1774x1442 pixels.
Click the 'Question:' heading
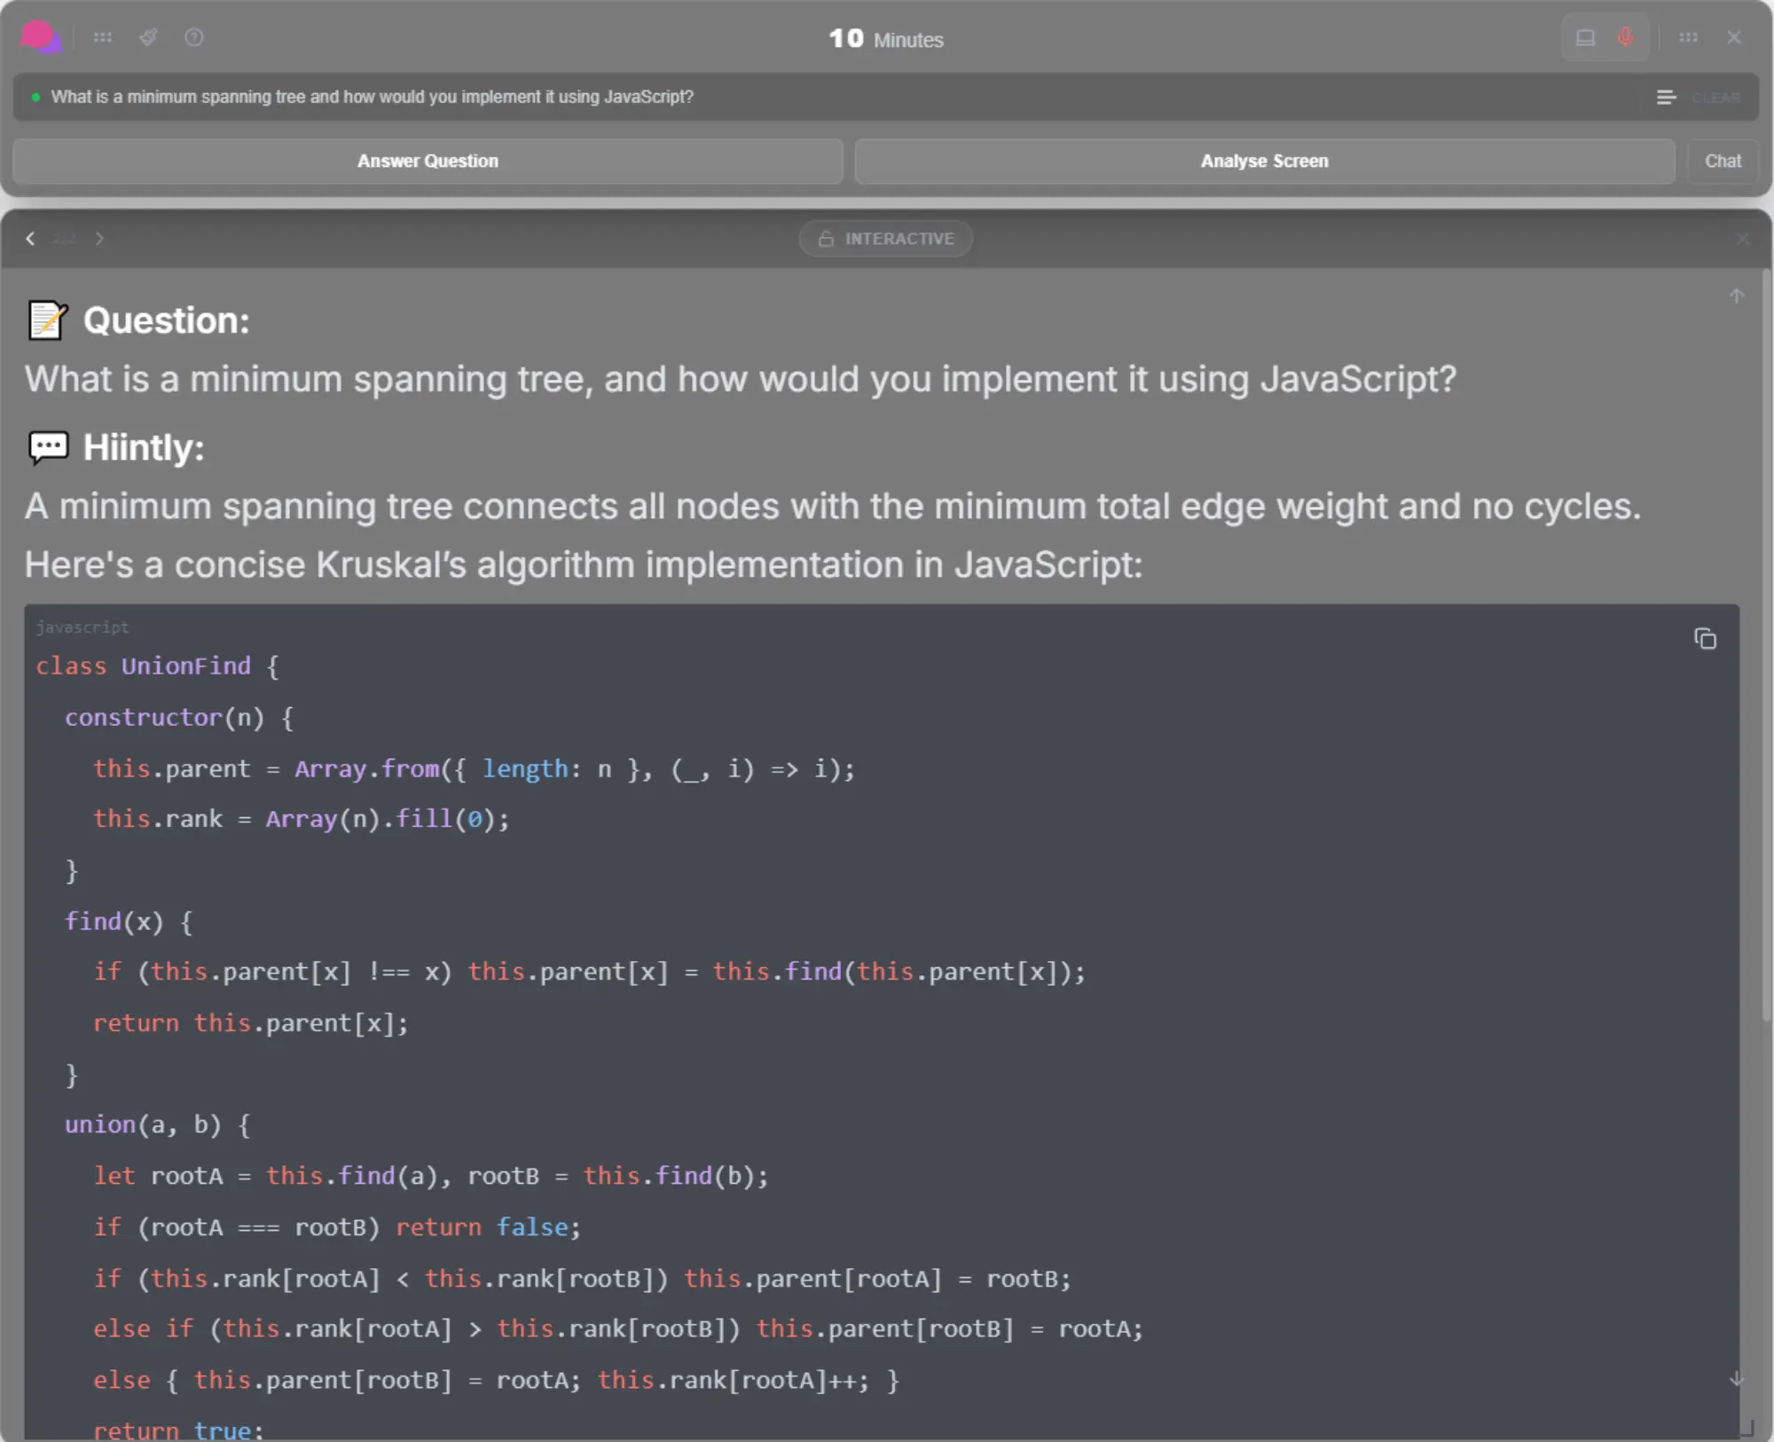tap(167, 320)
